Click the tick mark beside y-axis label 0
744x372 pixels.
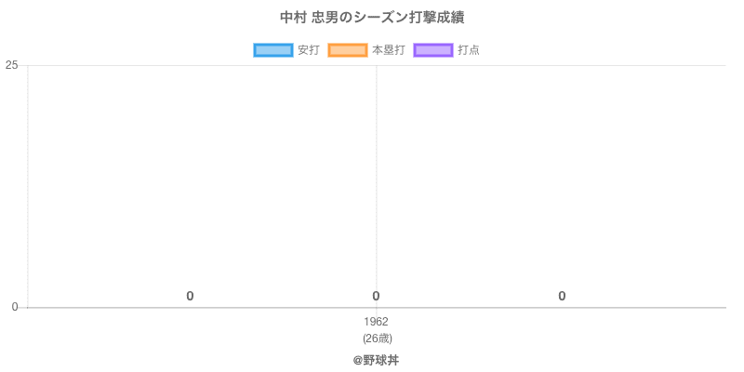coord(23,307)
